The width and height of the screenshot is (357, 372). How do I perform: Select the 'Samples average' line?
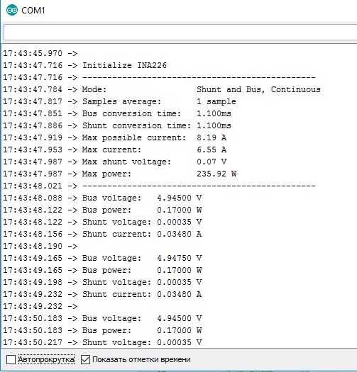click(x=119, y=101)
